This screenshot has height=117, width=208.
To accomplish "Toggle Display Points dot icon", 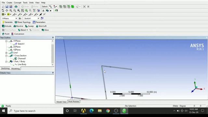I will (51, 11).
